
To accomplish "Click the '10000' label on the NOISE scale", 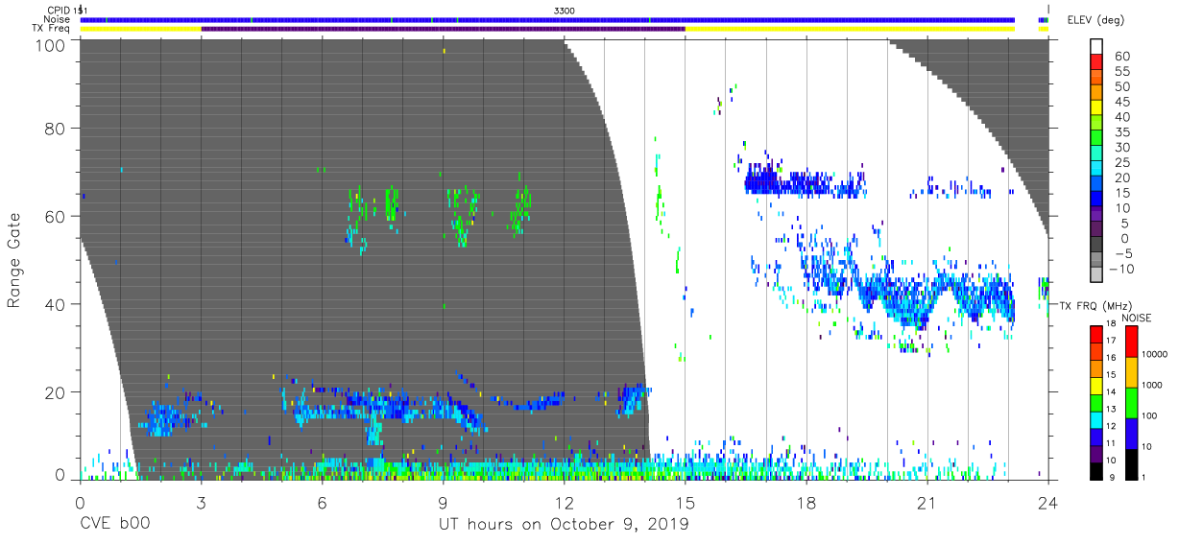I will point(1153,352).
